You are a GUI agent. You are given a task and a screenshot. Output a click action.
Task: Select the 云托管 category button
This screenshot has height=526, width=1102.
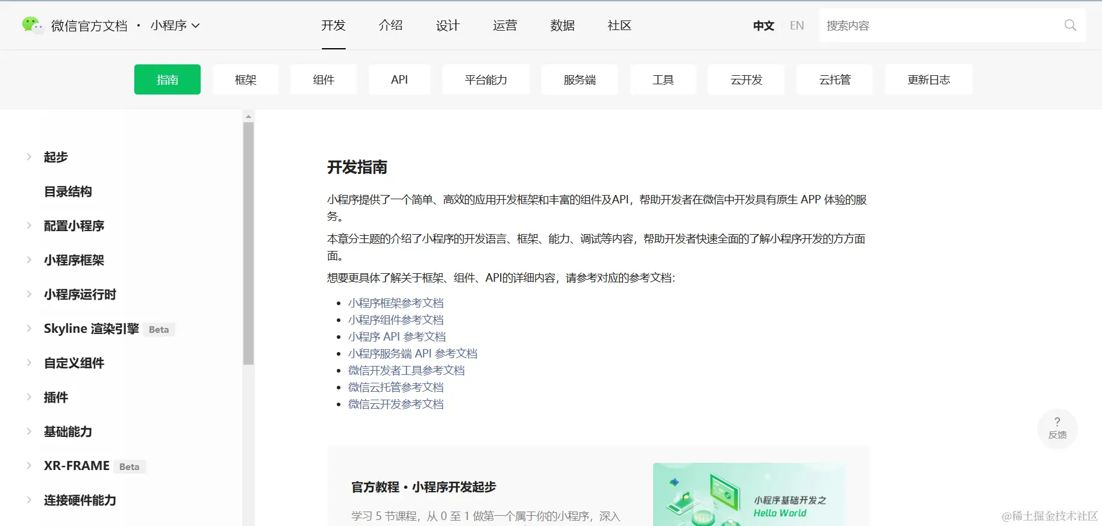pyautogui.click(x=834, y=79)
